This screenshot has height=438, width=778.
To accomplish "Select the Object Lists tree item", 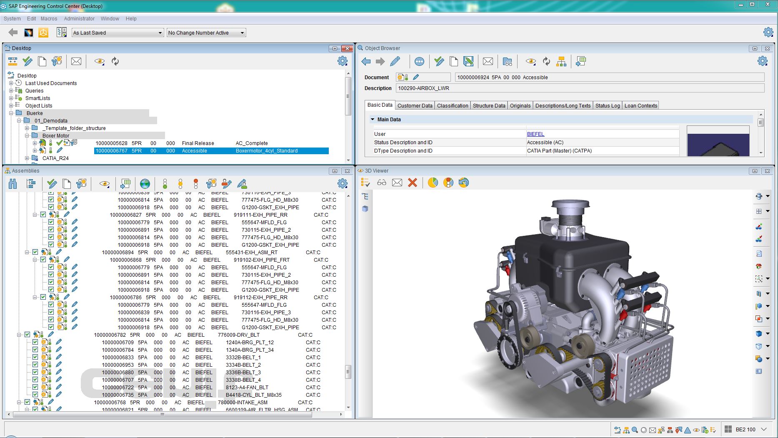I will tap(39, 105).
